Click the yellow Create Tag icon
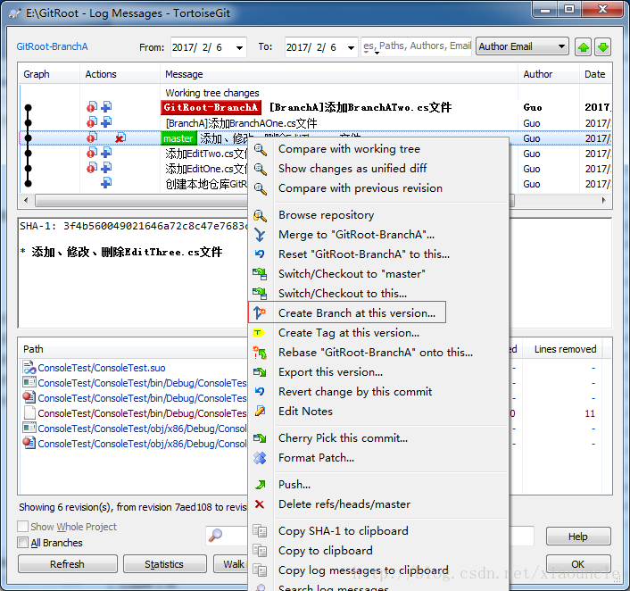The height and width of the screenshot is (591, 630). [258, 332]
